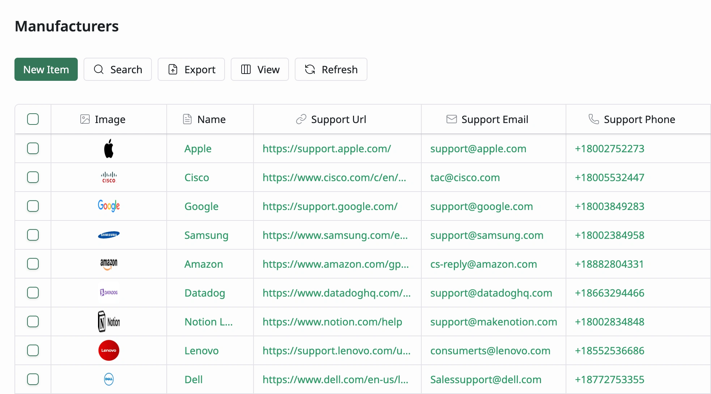Click phone number +18003849283
The image size is (711, 394).
tap(610, 206)
